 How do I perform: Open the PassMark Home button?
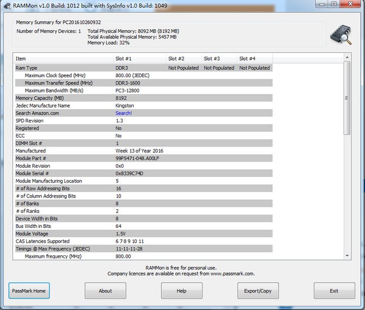click(29, 291)
